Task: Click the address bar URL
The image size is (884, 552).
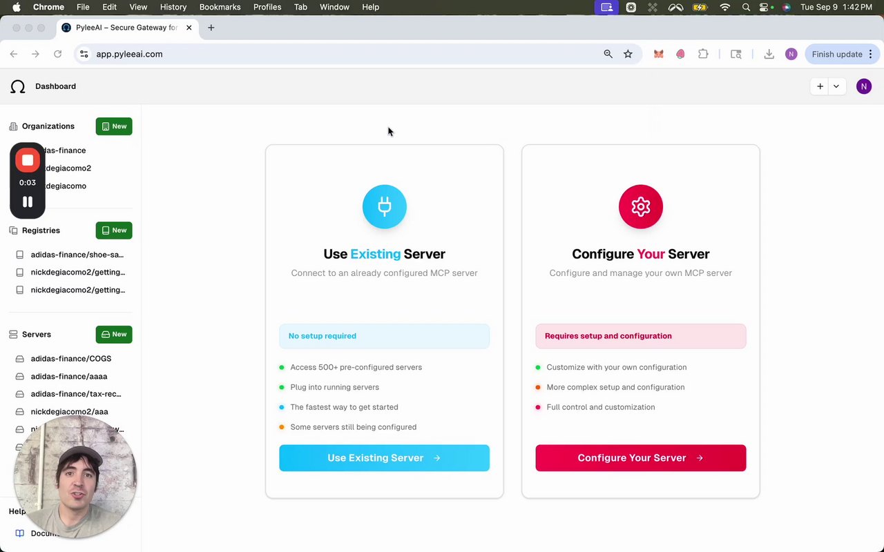Action: tap(129, 54)
